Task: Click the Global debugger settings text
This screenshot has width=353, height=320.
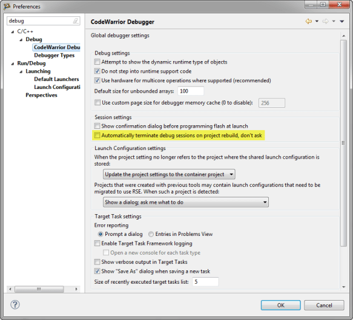Action: (120, 36)
